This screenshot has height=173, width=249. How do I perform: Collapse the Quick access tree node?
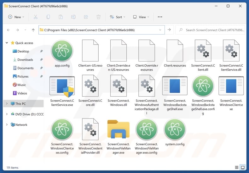(7, 43)
